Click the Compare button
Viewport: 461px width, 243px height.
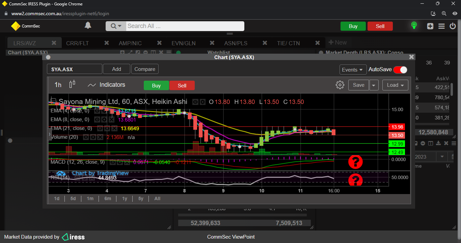click(145, 69)
